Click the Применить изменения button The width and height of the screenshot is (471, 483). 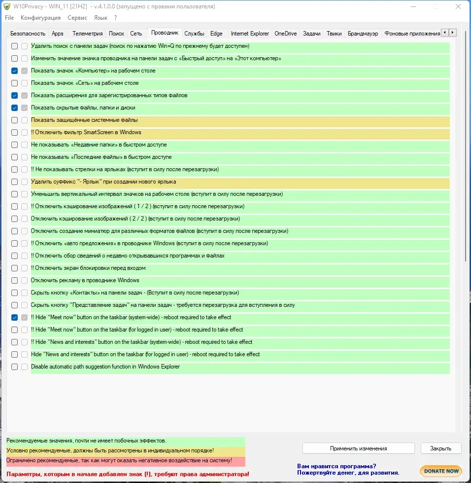coord(358,448)
